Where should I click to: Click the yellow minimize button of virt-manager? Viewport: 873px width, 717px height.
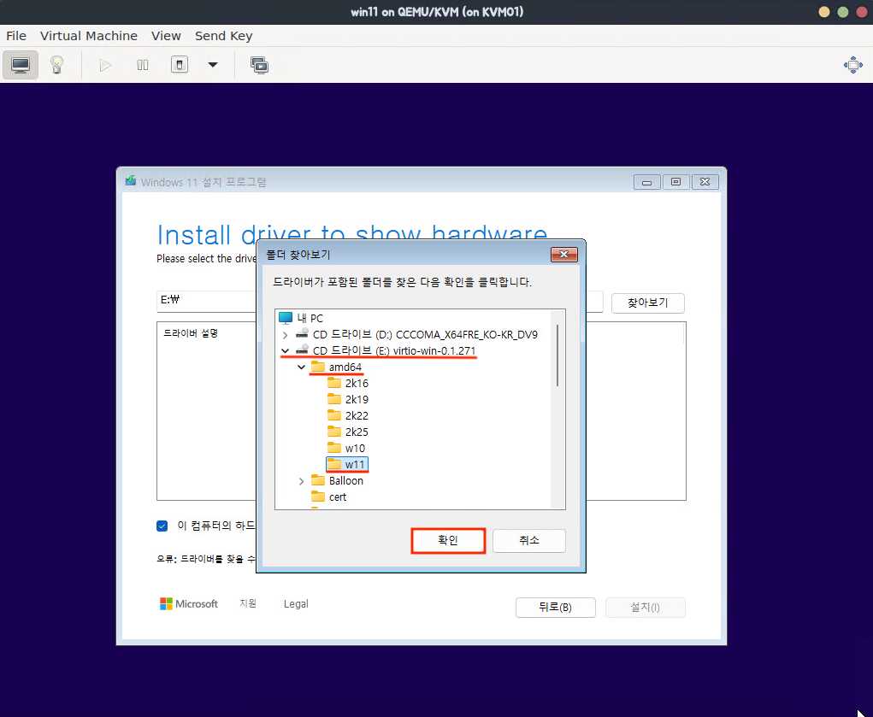[x=824, y=12]
